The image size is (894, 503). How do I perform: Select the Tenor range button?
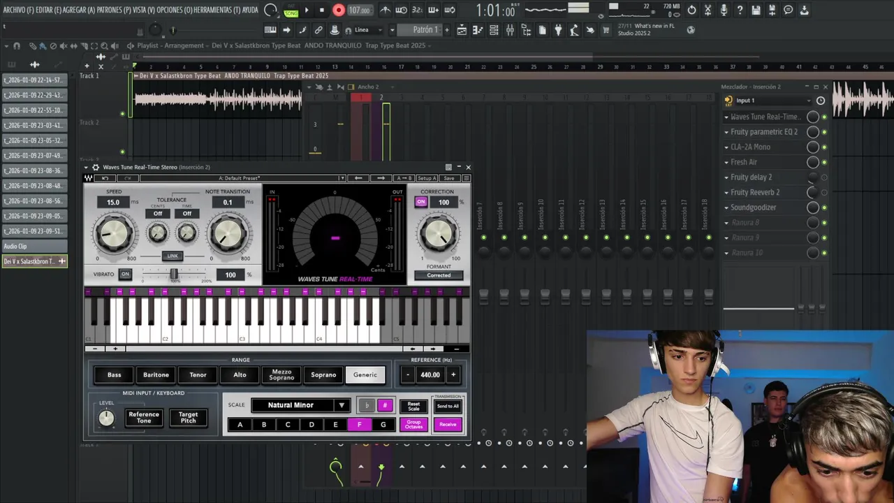pos(198,375)
